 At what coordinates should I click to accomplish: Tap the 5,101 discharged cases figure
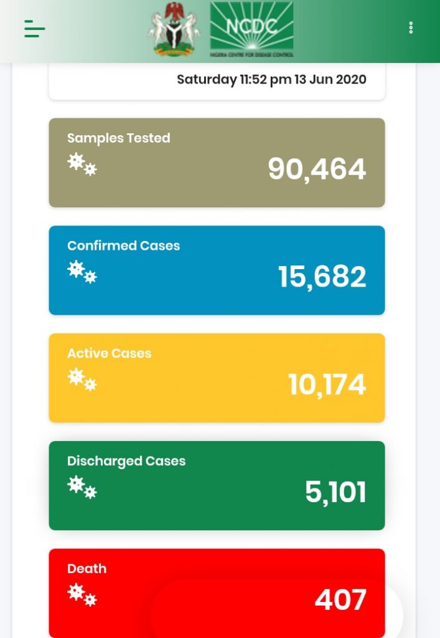click(335, 492)
